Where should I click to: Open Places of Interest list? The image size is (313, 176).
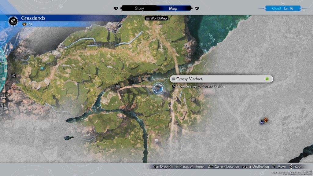coord(190,167)
